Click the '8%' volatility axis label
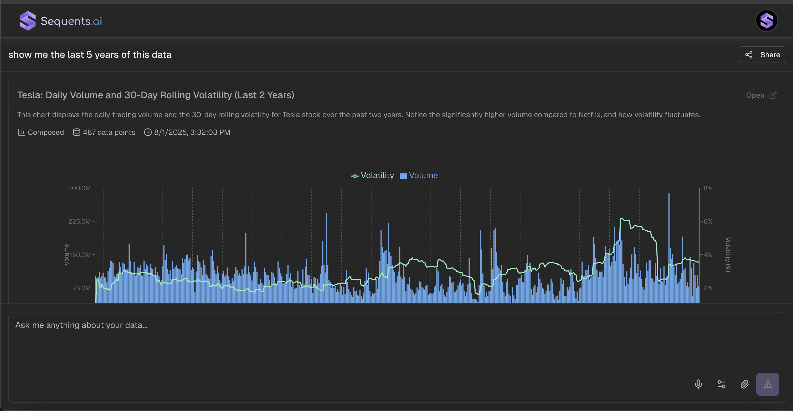Viewport: 793px width, 411px height. 708,188
